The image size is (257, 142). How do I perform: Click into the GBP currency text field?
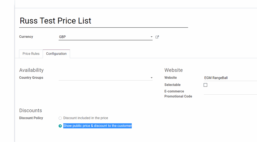103,37
